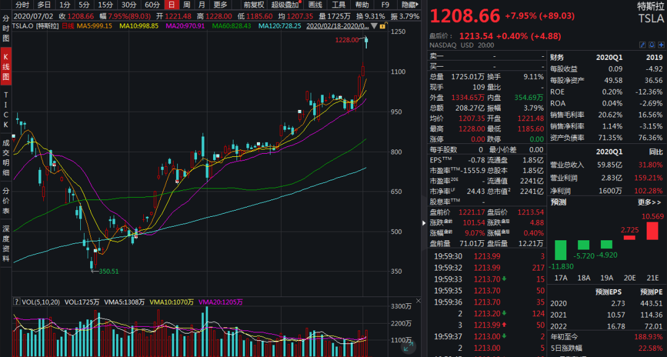
Task: Switch to the 月 monthly chart
Action: coord(201,5)
